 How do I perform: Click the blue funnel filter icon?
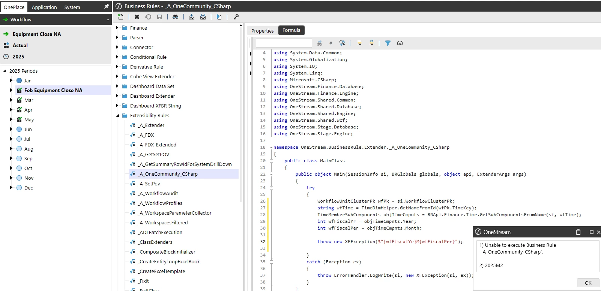coord(388,43)
